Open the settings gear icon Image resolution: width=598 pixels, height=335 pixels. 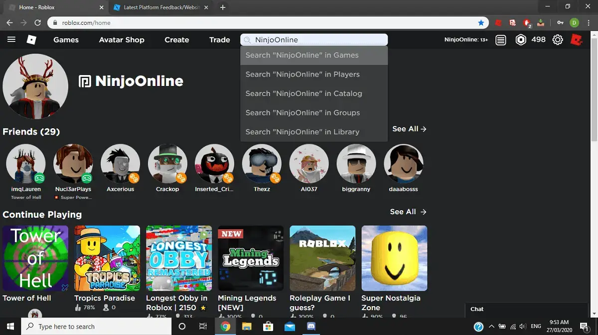pos(558,40)
